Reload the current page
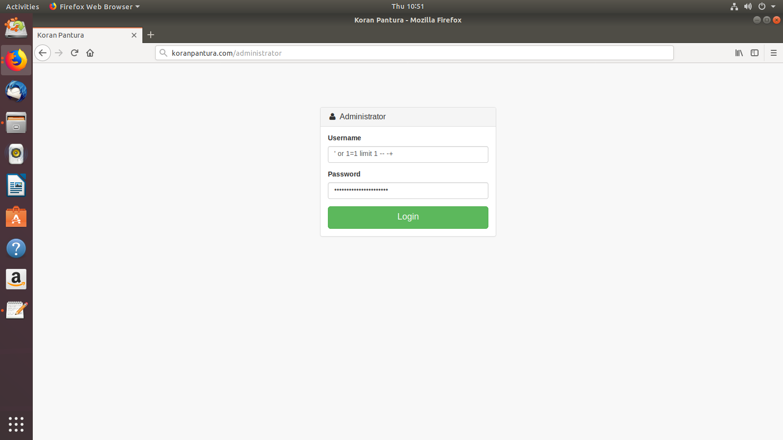Image resolution: width=783 pixels, height=440 pixels. pos(74,53)
